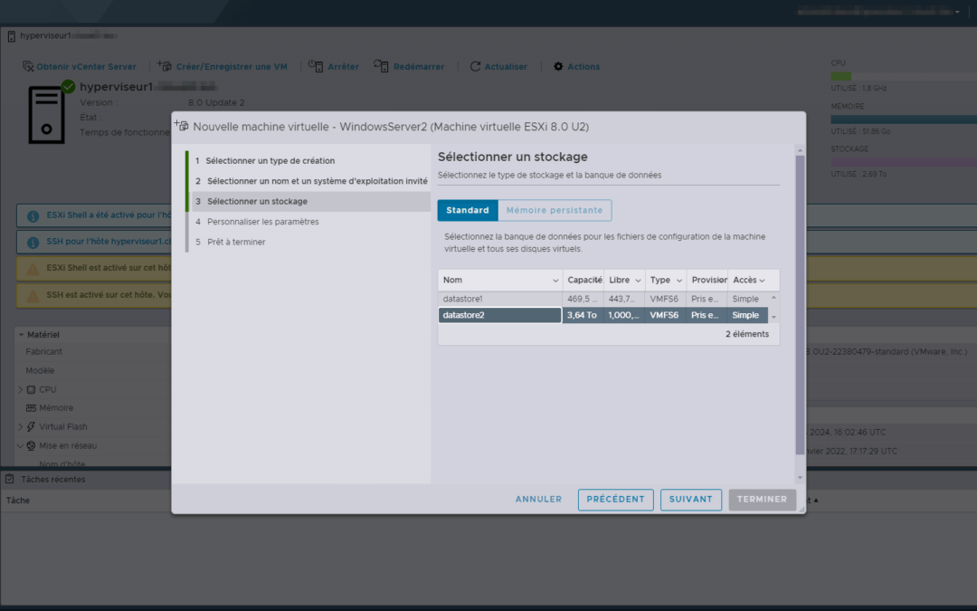Open the user account dropdown top right
This screenshot has width=977, height=611.
pyautogui.click(x=957, y=12)
